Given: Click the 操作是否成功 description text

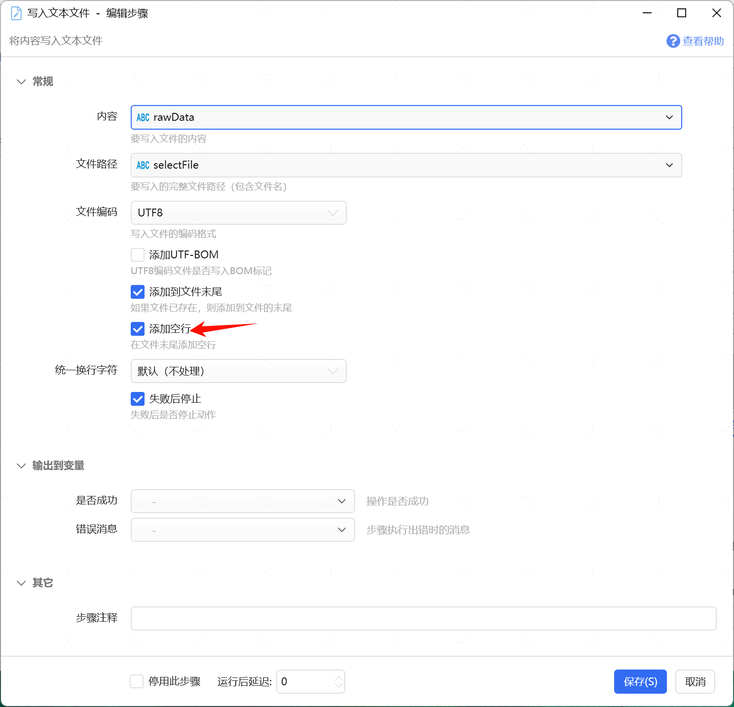Looking at the screenshot, I should coord(398,501).
